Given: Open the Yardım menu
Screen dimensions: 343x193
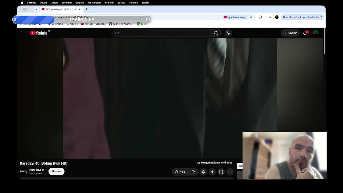Looking at the screenshot, I should 146,3.
